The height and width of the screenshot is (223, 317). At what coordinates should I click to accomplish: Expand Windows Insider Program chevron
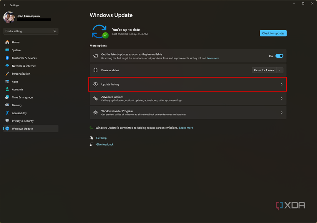[282, 113]
